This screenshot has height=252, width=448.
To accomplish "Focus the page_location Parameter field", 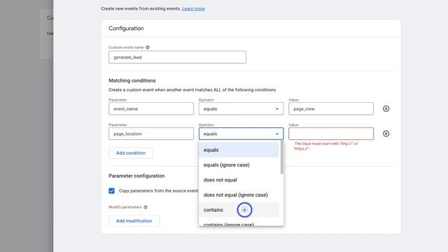I will coord(151,134).
